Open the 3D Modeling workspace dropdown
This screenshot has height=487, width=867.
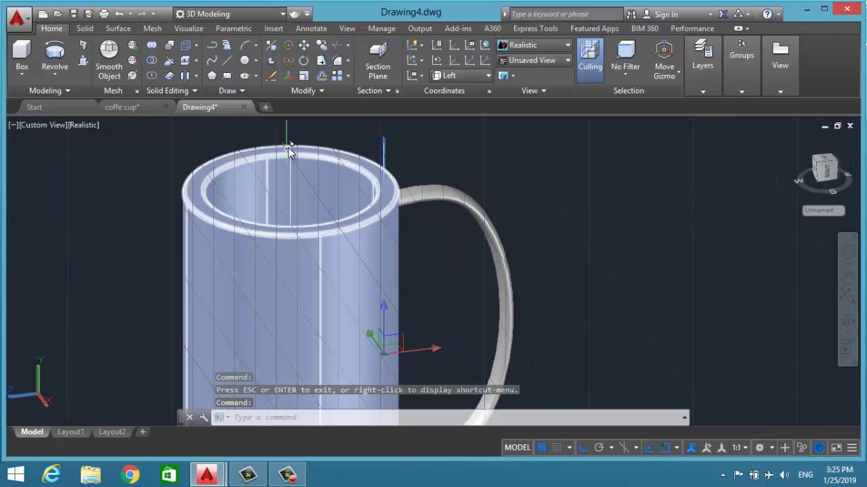coord(230,14)
